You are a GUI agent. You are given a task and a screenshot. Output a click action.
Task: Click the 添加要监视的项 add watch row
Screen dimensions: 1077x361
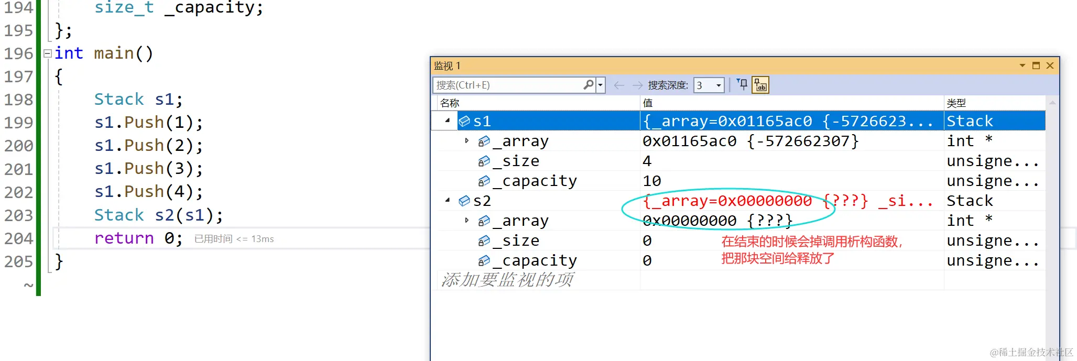click(507, 280)
